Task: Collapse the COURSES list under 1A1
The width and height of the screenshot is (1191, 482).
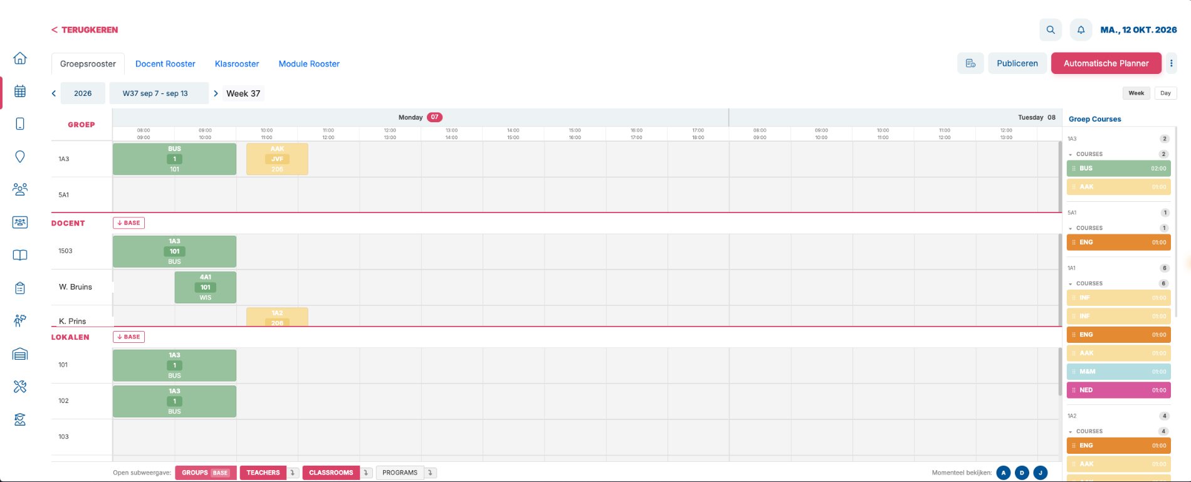Action: (x=1071, y=284)
